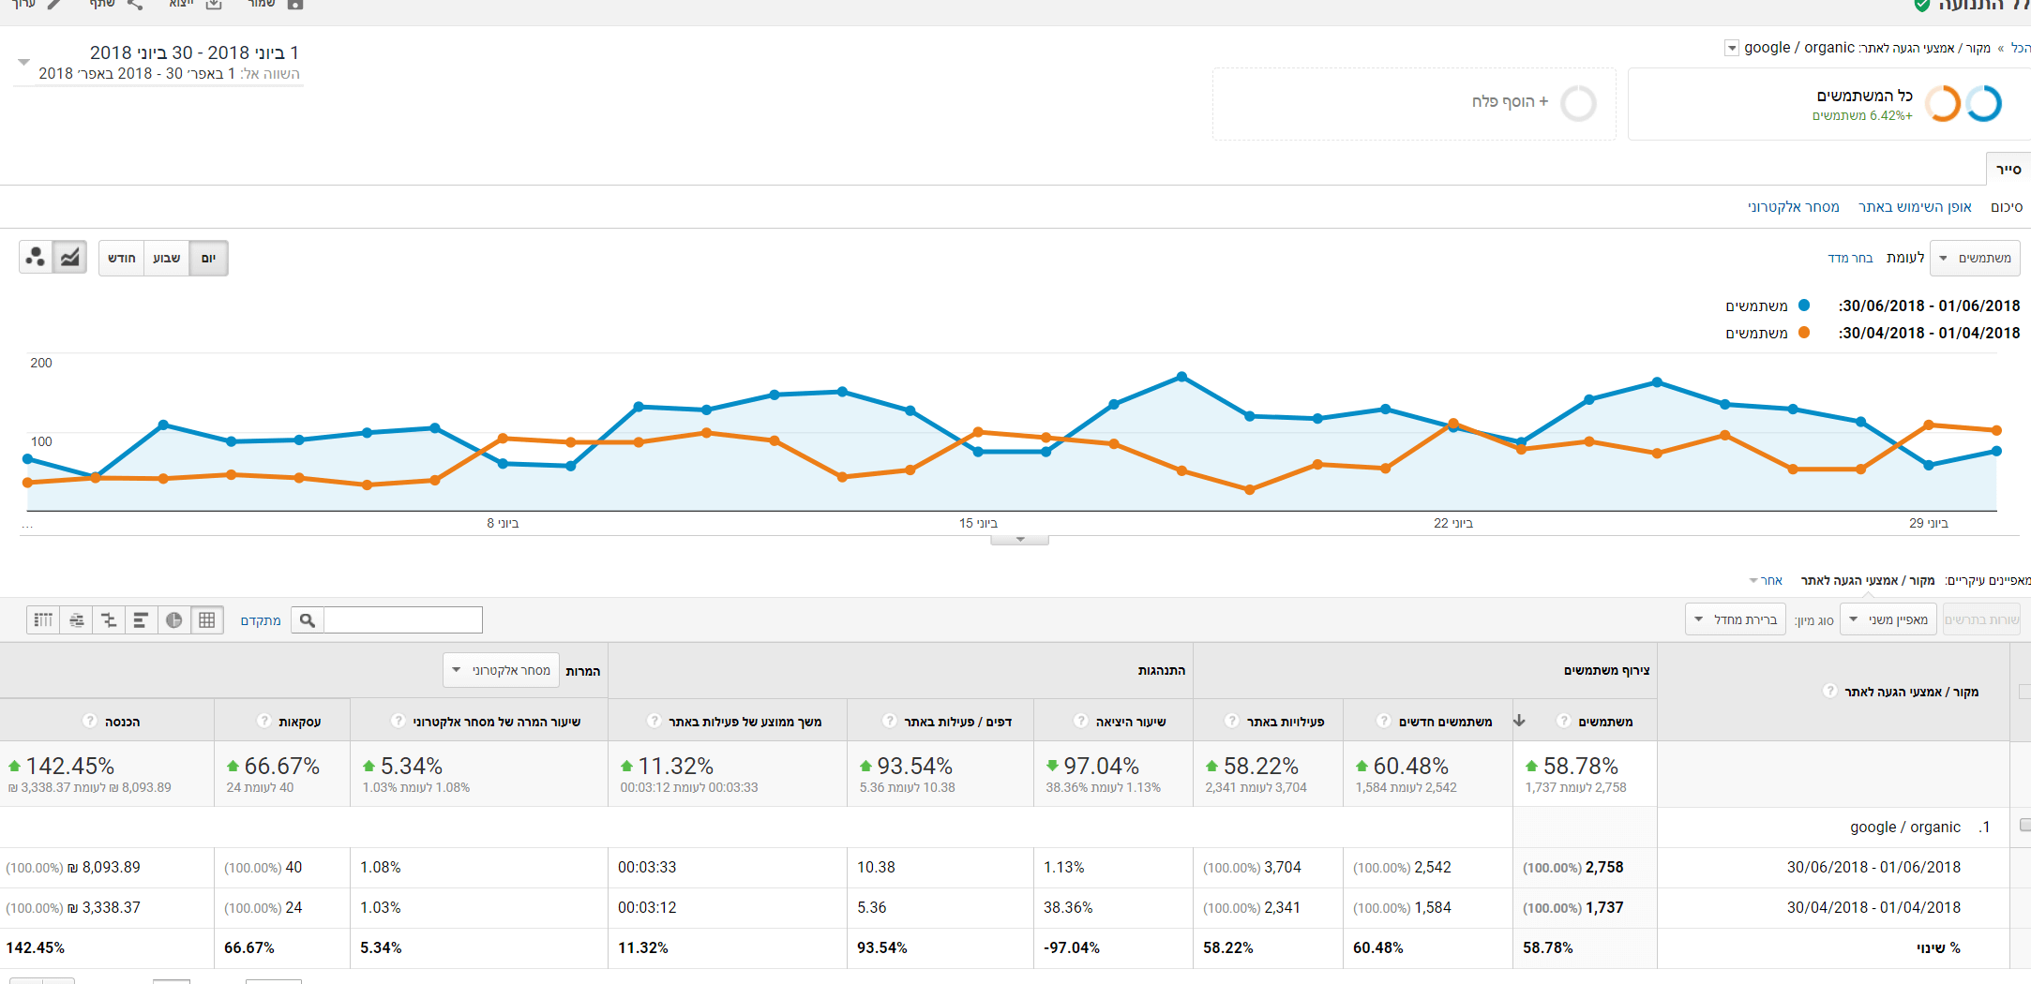Image resolution: width=2031 pixels, height=984 pixels.
Task: Click the help icon next to הכנסה
Action: [x=90, y=721]
